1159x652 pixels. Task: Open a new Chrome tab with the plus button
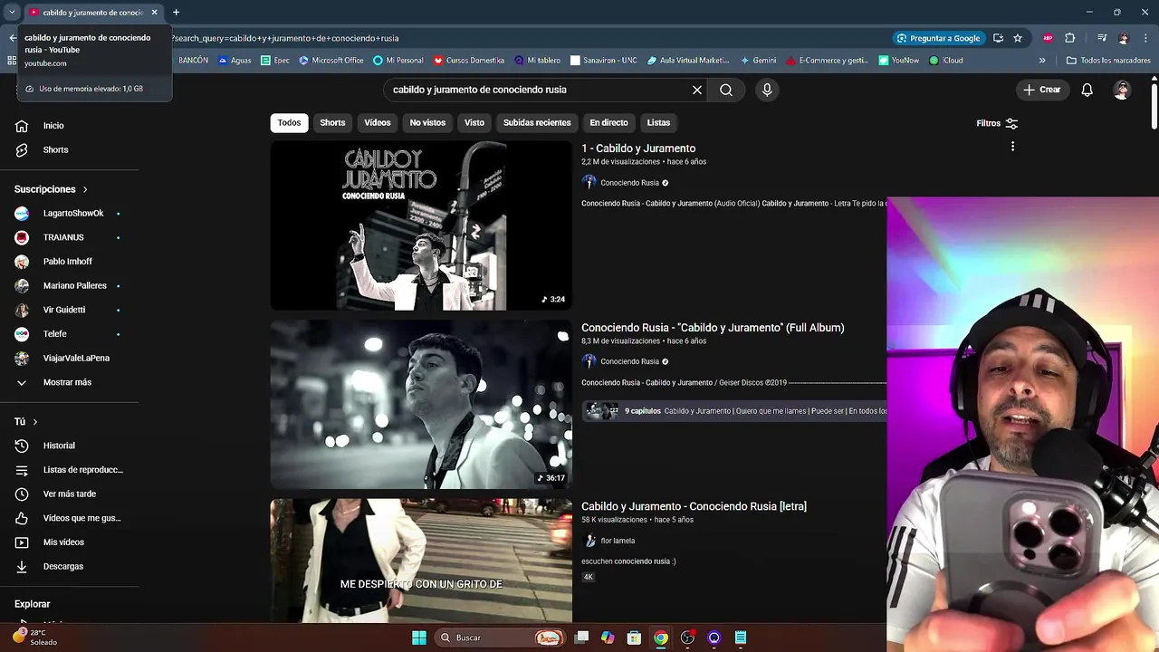point(176,13)
